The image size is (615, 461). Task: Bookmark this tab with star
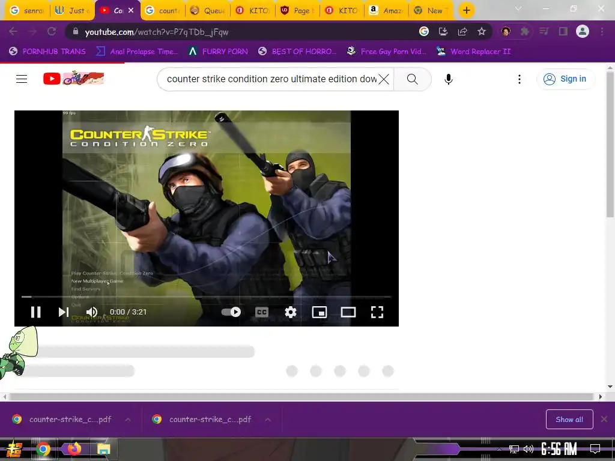click(482, 32)
